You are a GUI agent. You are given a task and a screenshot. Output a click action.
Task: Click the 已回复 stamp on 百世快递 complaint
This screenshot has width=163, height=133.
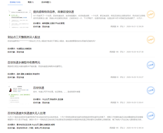pos(151,90)
